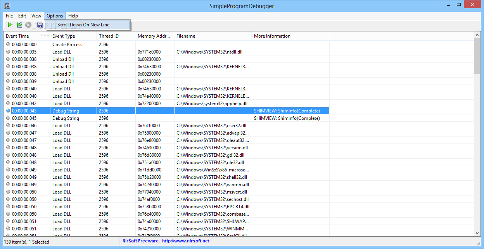The height and width of the screenshot is (249, 484).
Task: Click the vertical scrollbar thumb
Action: 477,56
